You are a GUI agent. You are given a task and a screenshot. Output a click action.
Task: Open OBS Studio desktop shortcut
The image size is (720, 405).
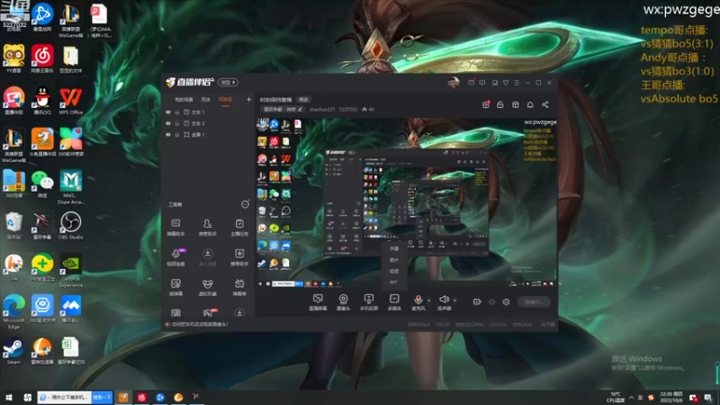pyautogui.click(x=70, y=226)
